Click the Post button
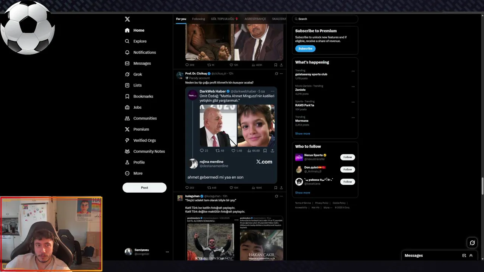Viewport: 484px width, 272px height. (144, 188)
